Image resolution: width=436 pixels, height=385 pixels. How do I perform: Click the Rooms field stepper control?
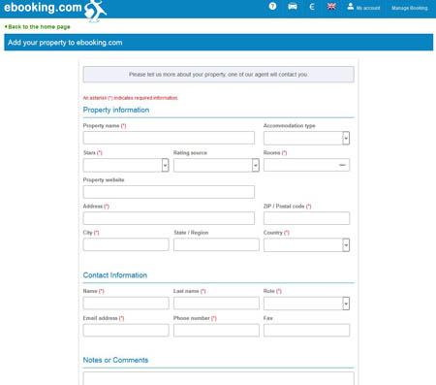(x=342, y=165)
